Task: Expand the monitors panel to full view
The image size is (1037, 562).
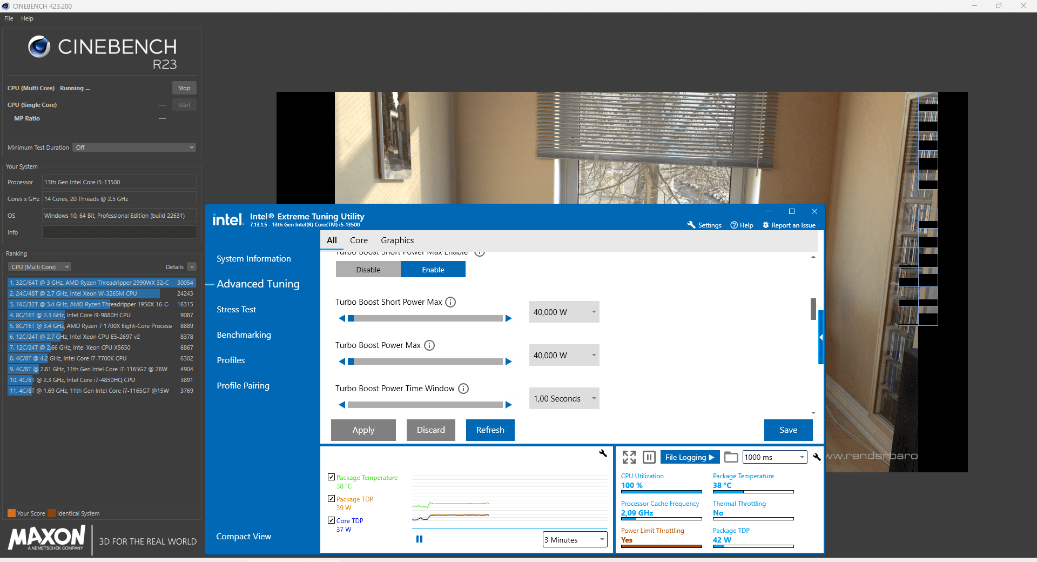Action: (629, 457)
